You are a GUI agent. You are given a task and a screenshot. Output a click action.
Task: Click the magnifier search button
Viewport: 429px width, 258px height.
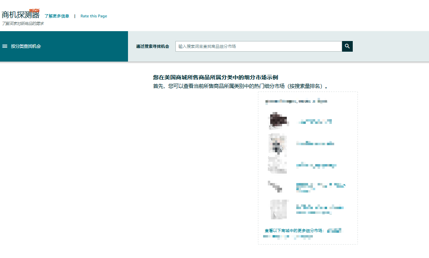point(347,46)
